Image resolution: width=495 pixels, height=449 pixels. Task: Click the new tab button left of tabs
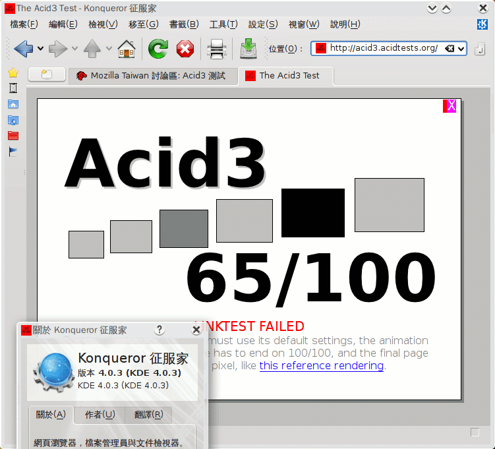(x=47, y=75)
